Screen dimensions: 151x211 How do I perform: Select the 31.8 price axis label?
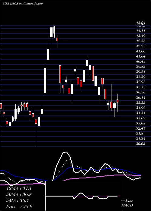pyautogui.click(x=140, y=134)
